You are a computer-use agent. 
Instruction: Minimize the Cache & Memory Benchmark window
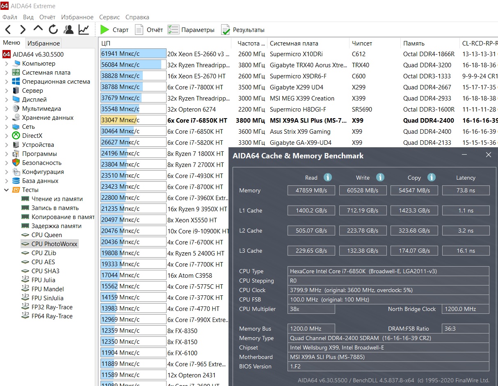click(464, 155)
